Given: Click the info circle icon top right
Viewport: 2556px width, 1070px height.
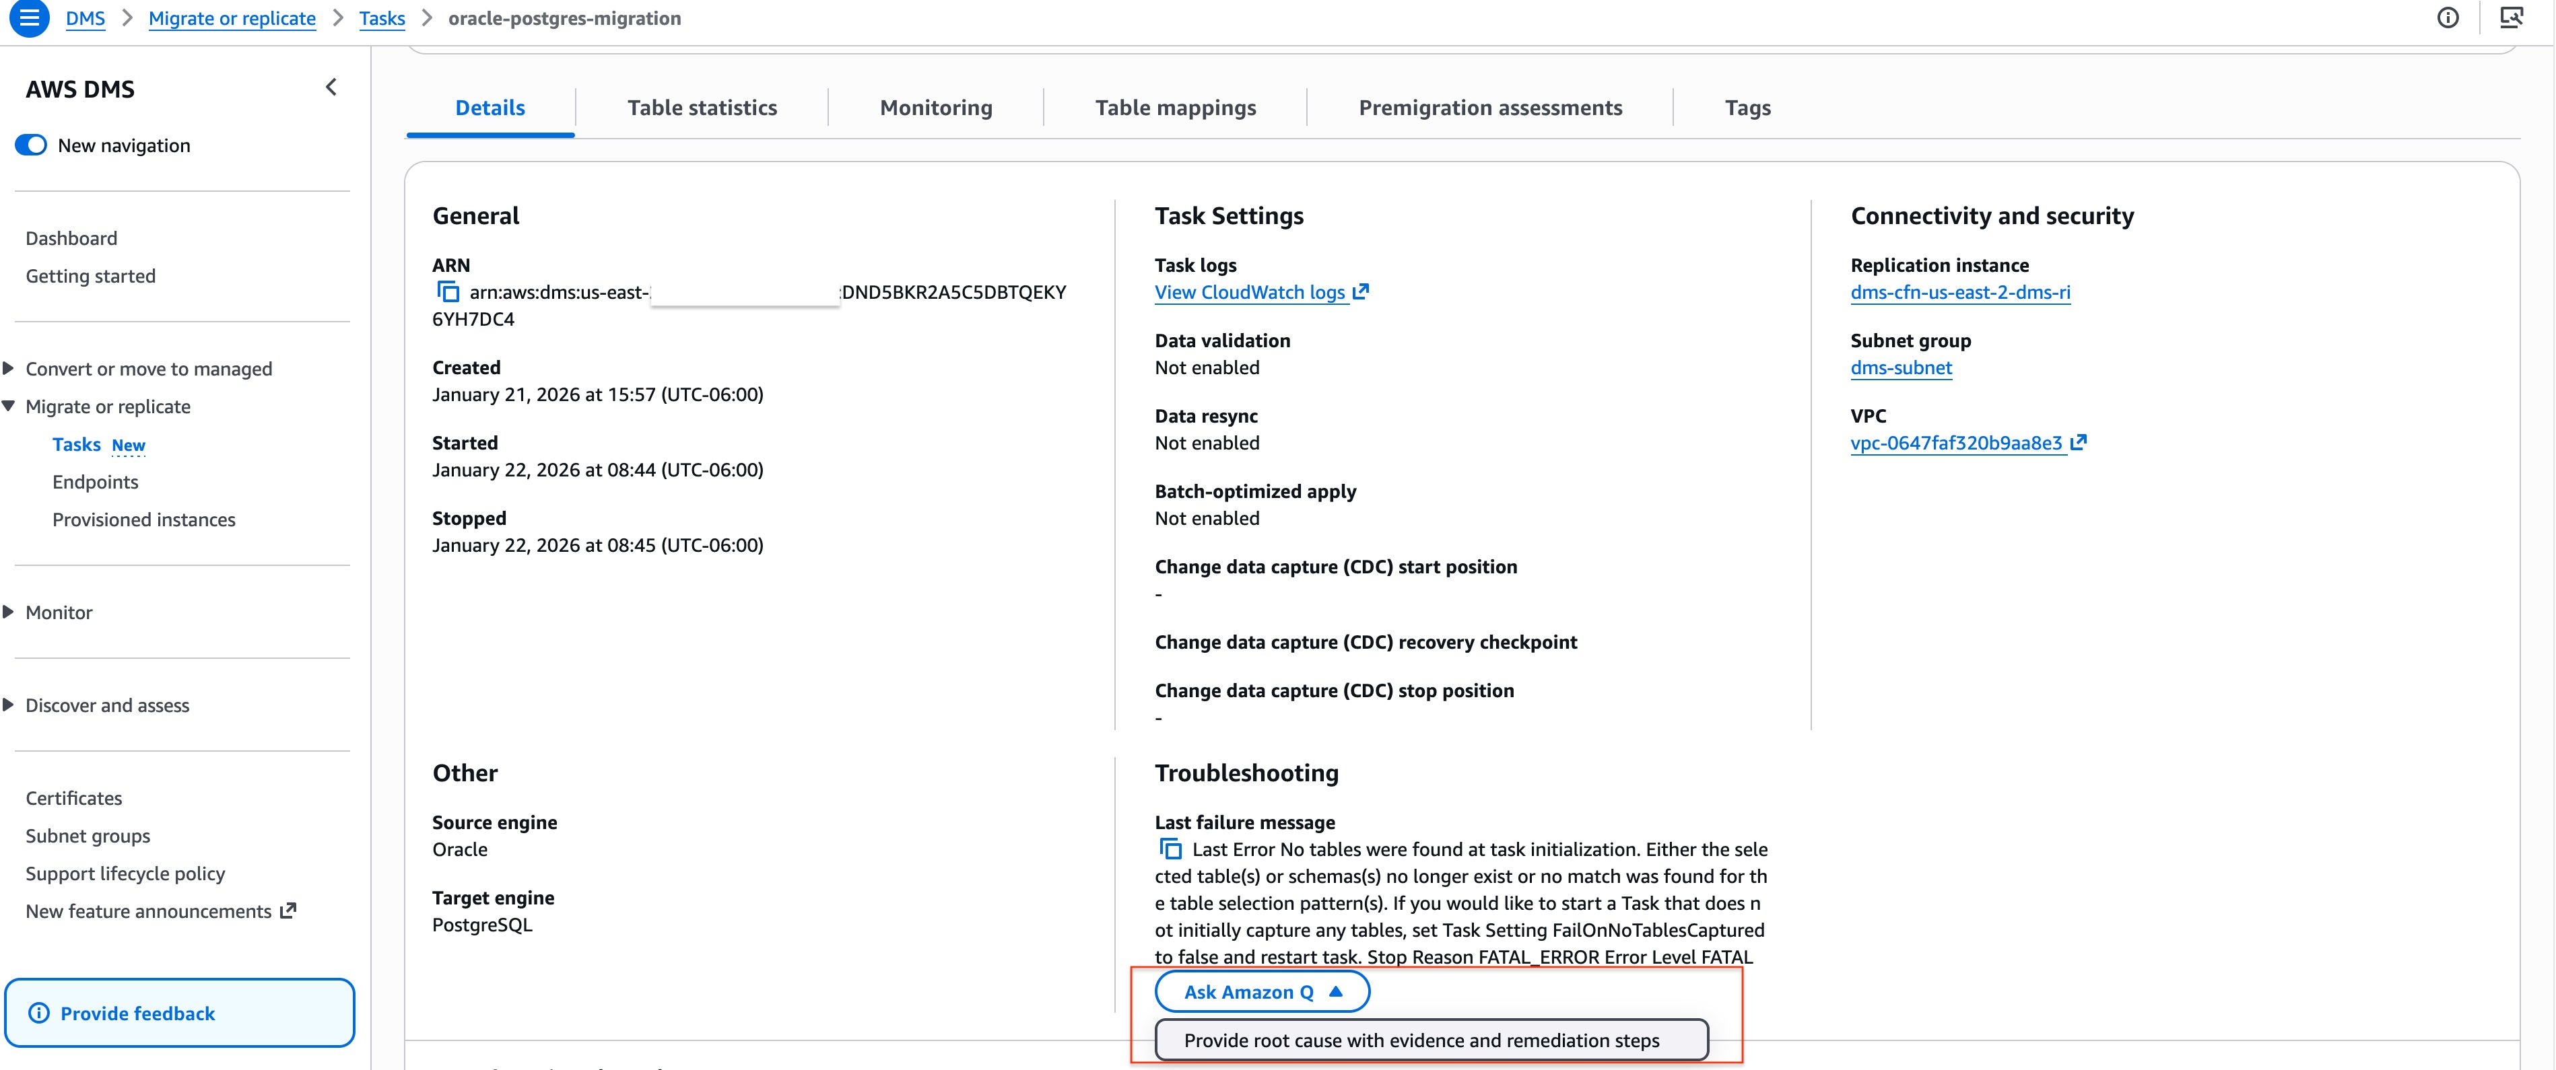Looking at the screenshot, I should [2448, 18].
